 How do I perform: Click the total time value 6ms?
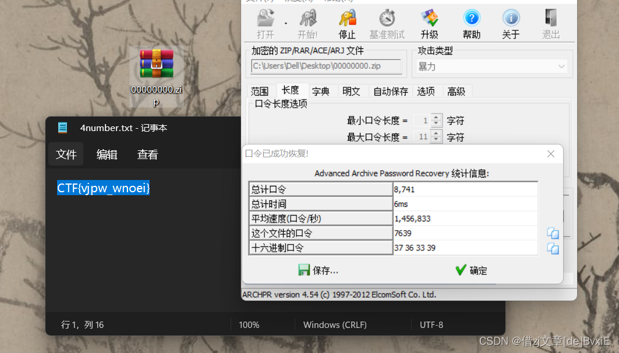point(401,204)
